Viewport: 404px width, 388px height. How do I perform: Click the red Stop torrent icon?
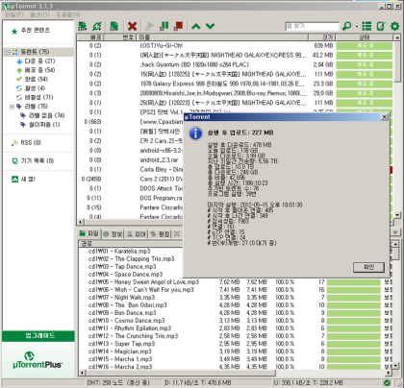click(x=179, y=26)
